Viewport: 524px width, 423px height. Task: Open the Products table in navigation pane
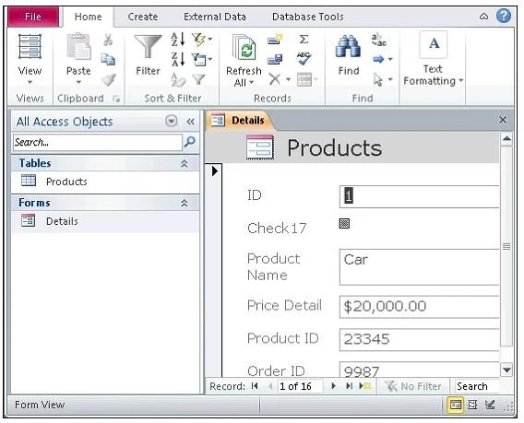pyautogui.click(x=105, y=182)
